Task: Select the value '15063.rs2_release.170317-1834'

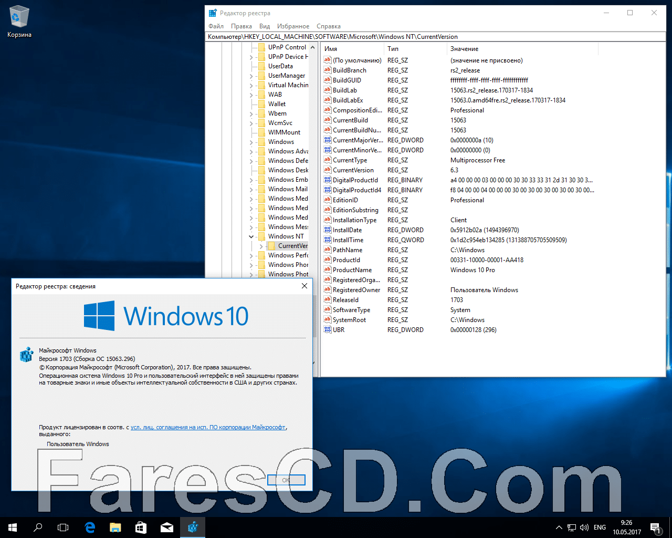Action: [491, 90]
